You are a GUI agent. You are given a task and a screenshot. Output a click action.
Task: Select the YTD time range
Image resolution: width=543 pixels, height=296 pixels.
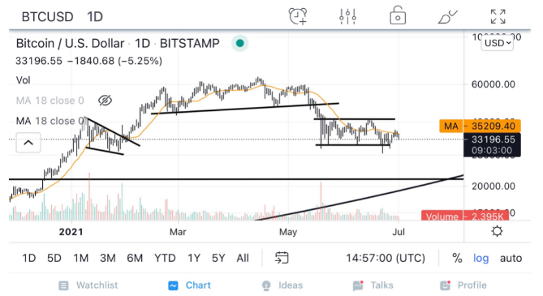click(165, 258)
